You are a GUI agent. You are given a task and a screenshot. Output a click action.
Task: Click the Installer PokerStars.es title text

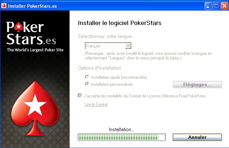tap(32, 6)
